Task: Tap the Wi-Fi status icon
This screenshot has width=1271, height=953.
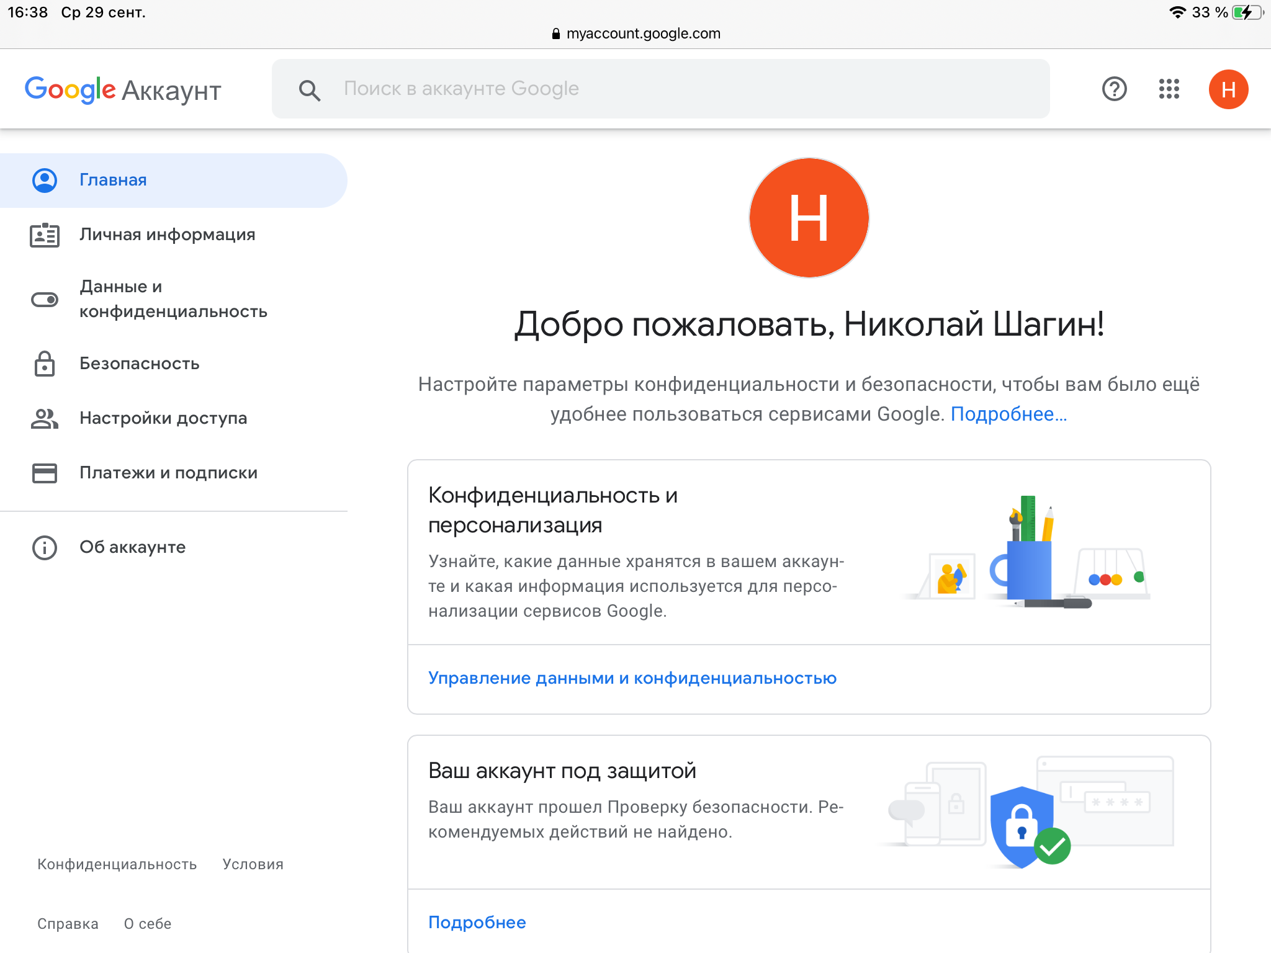Action: (x=1177, y=12)
